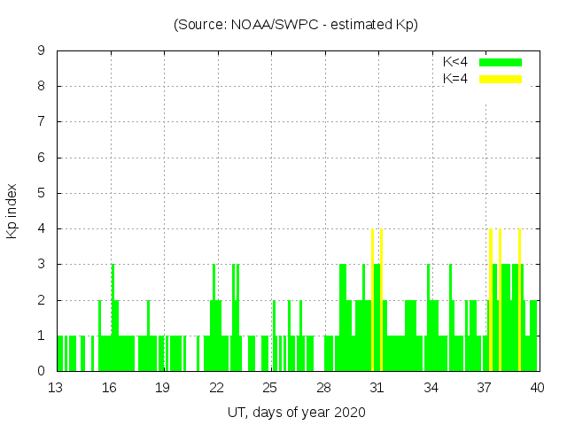Click the NOAA/SWPC source title text

click(296, 25)
